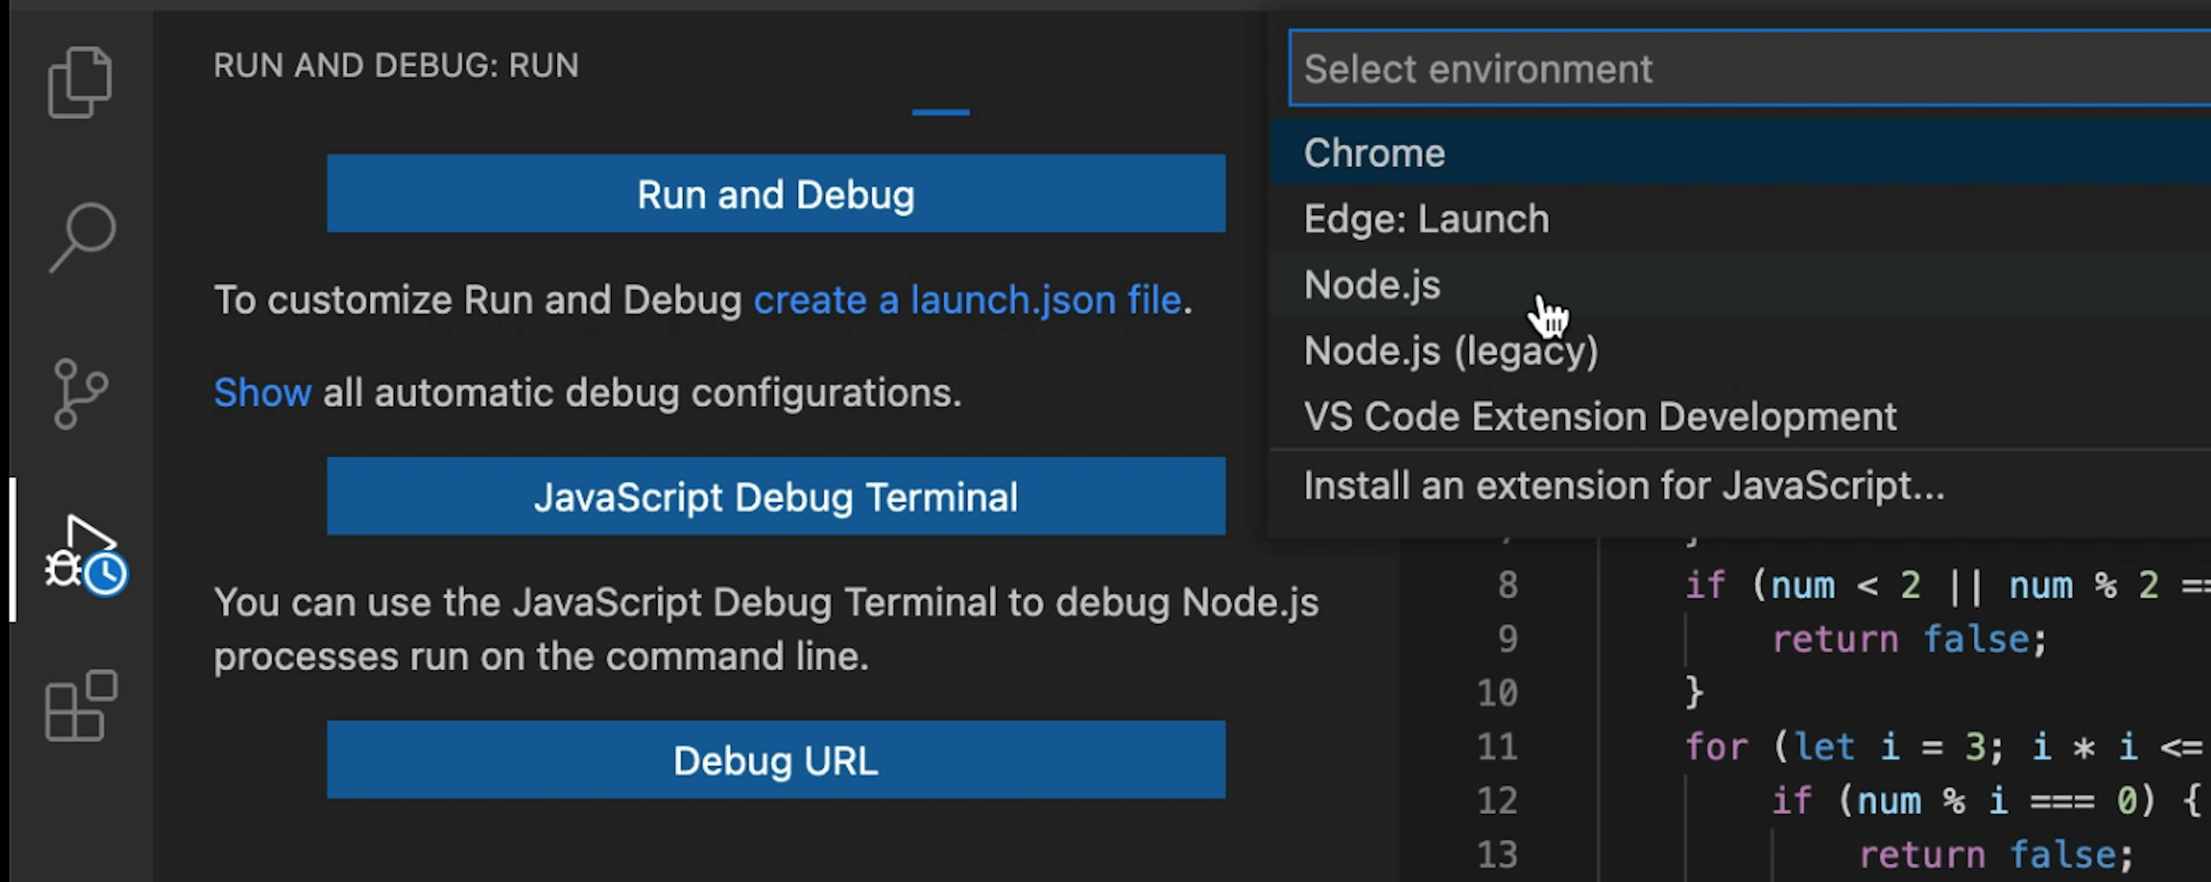
Task: Pick VS Code Extension Development option
Action: [x=1741, y=417]
